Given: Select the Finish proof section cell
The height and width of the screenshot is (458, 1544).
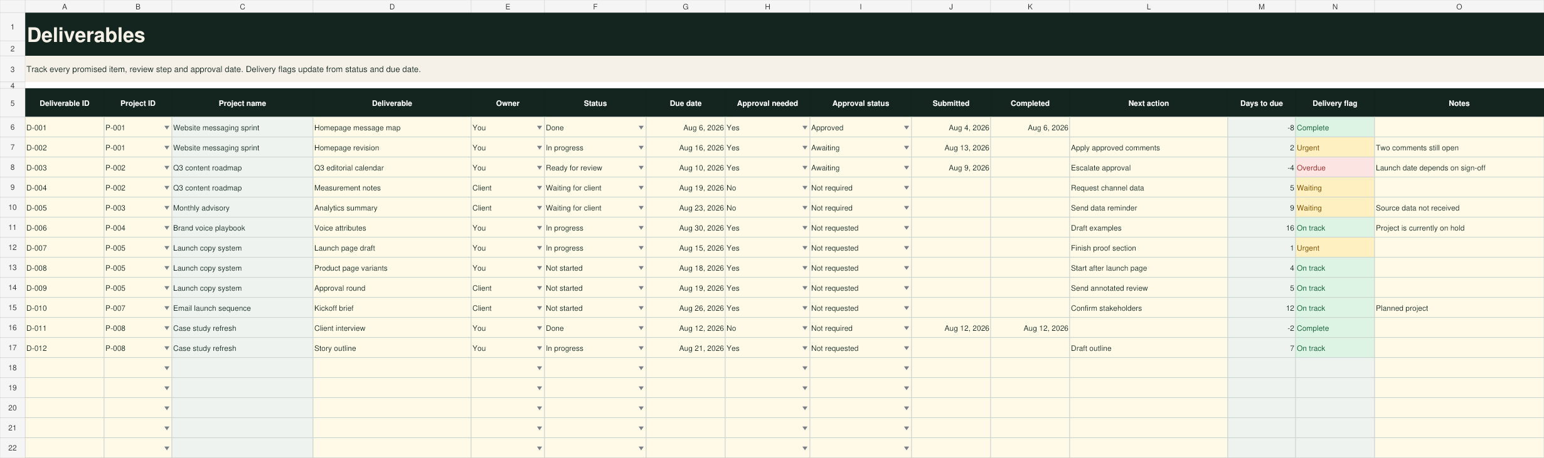Looking at the screenshot, I should pos(1148,248).
